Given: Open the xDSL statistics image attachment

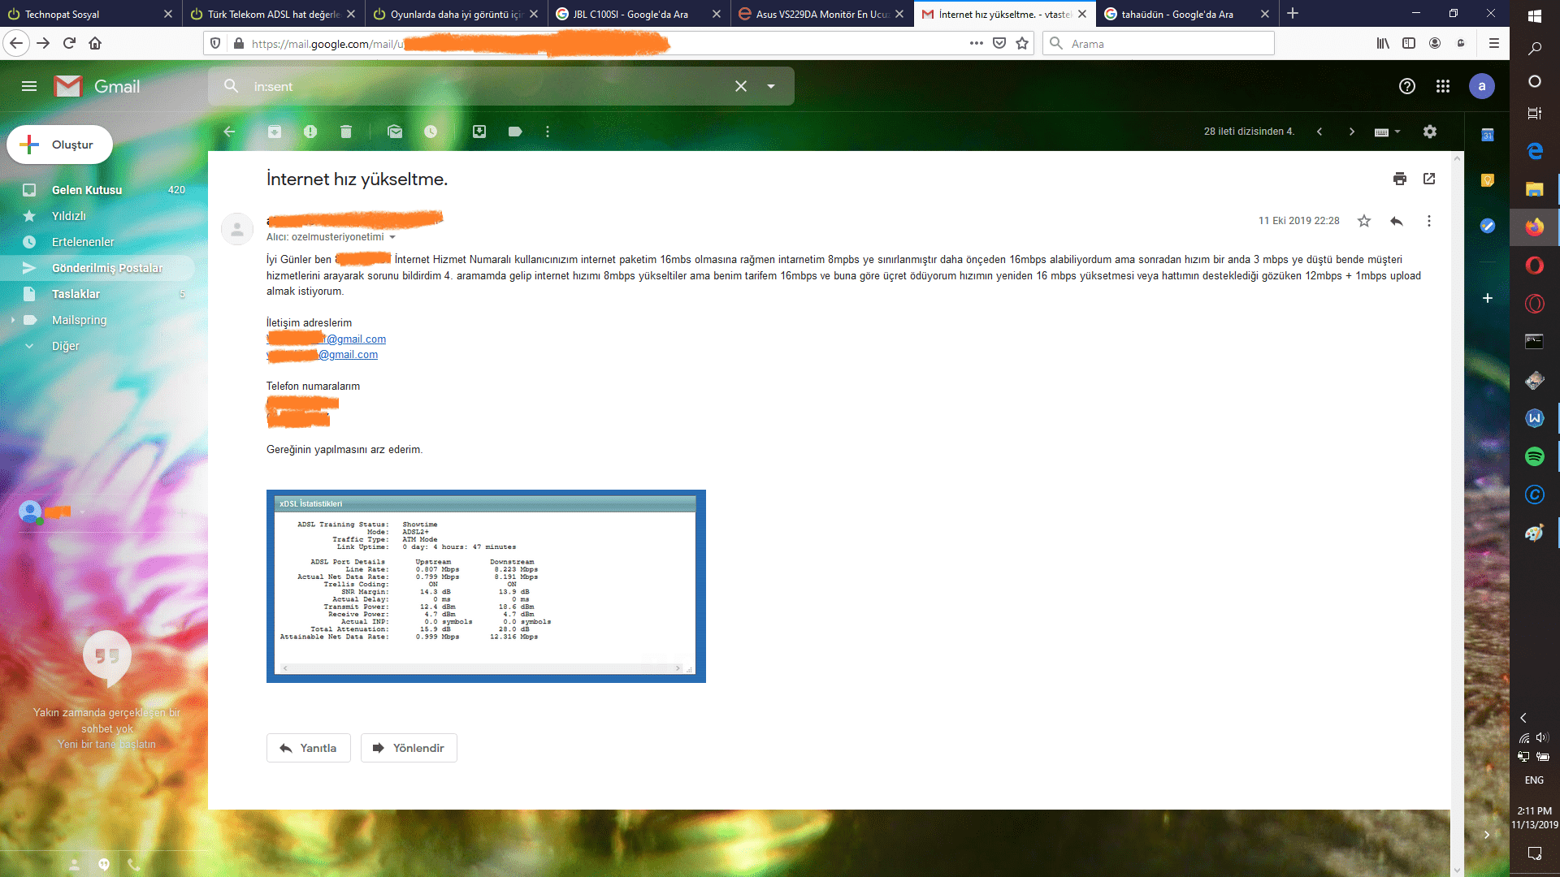Looking at the screenshot, I should pos(486,586).
